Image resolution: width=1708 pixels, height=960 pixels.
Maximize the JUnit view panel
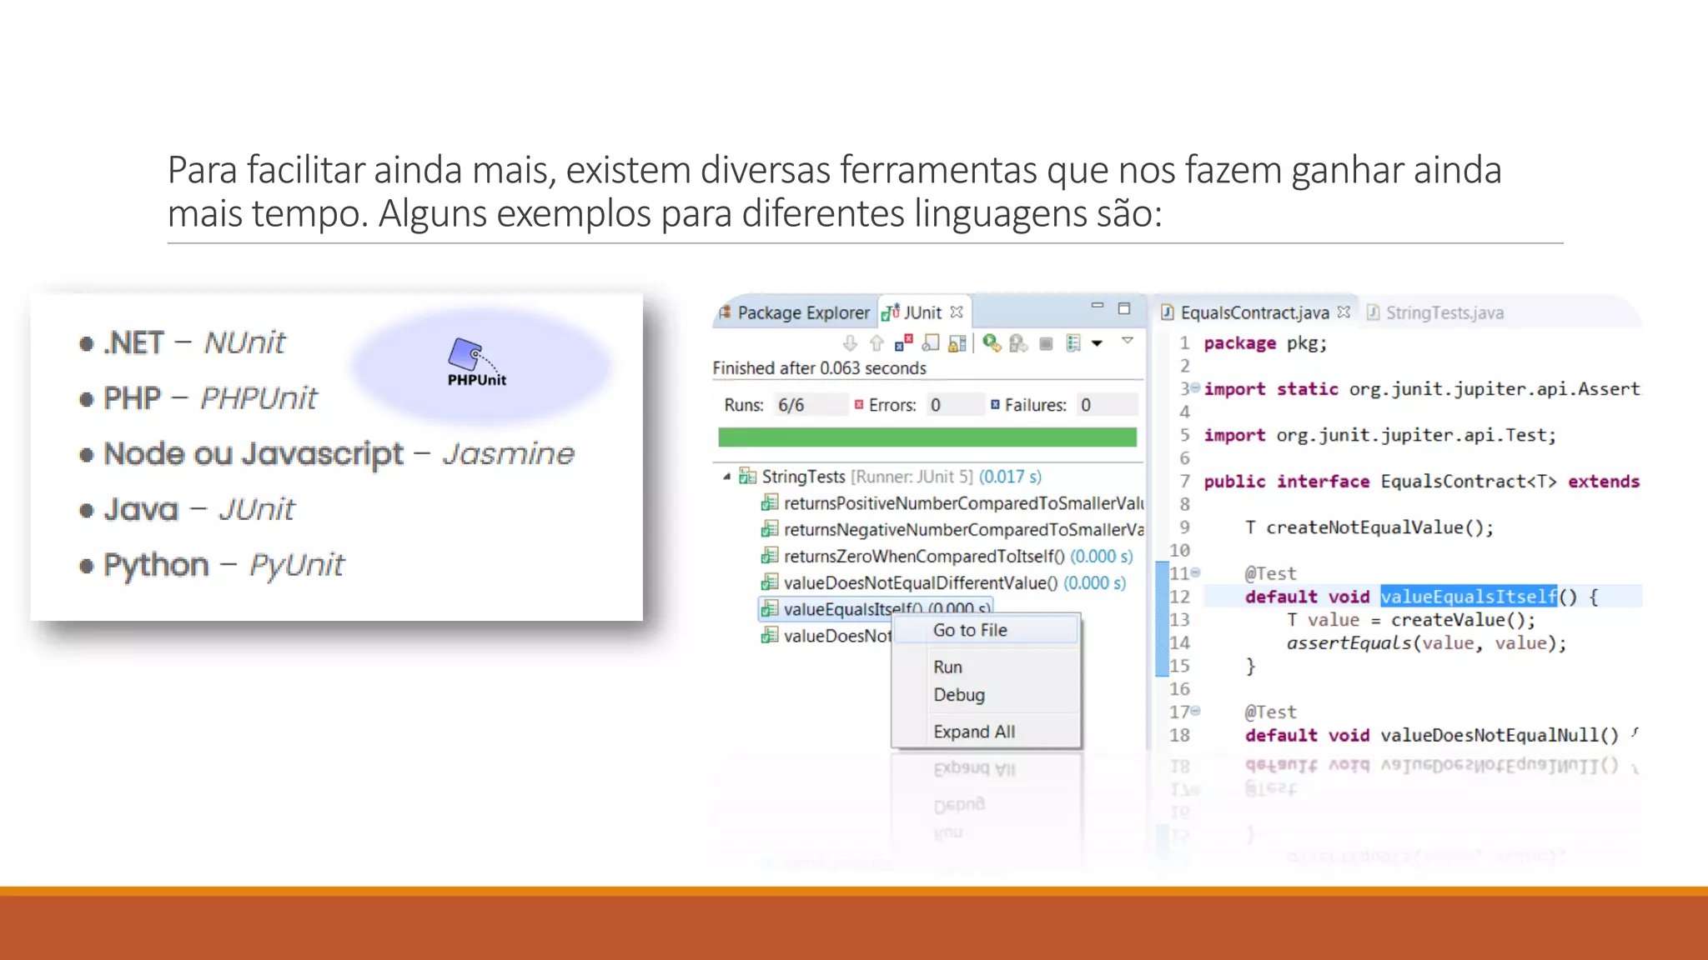[1124, 308]
